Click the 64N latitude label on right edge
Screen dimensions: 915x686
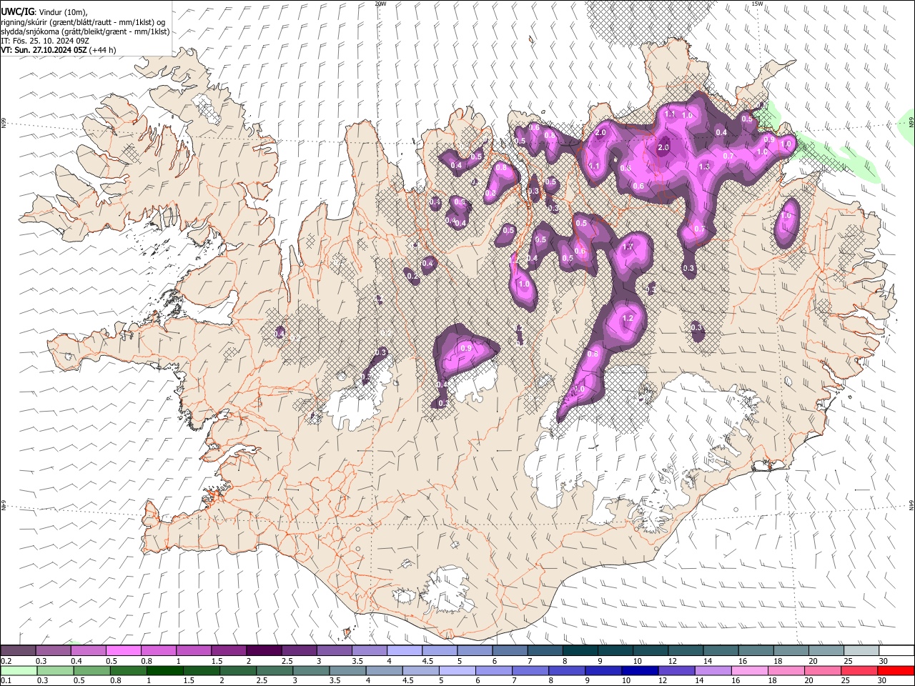point(911,505)
